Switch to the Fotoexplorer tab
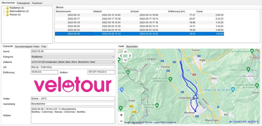 click(x=23, y=3)
